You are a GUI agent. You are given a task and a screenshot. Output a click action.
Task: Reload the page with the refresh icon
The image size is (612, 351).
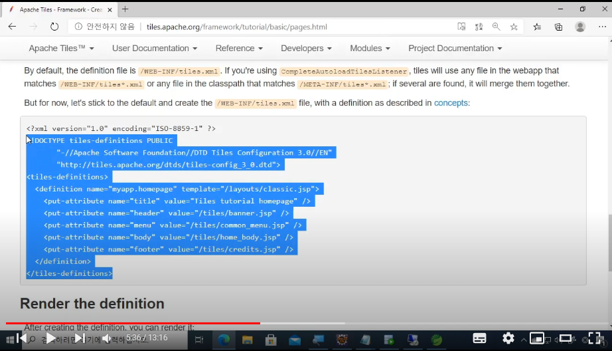click(54, 27)
